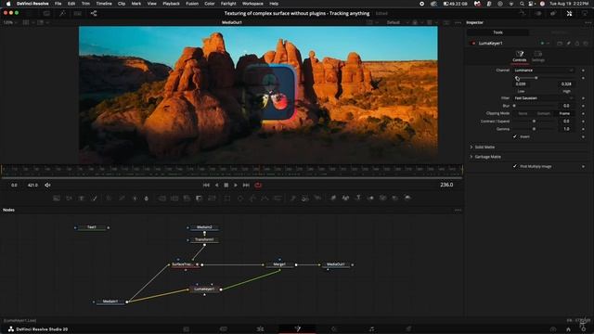Open the Keyframes panel icon at top right

[x=538, y=13]
